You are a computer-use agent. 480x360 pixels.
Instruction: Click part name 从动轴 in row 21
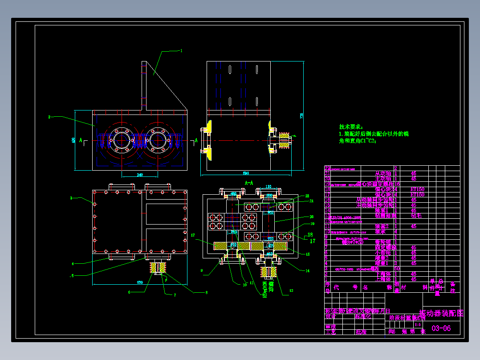383,173
